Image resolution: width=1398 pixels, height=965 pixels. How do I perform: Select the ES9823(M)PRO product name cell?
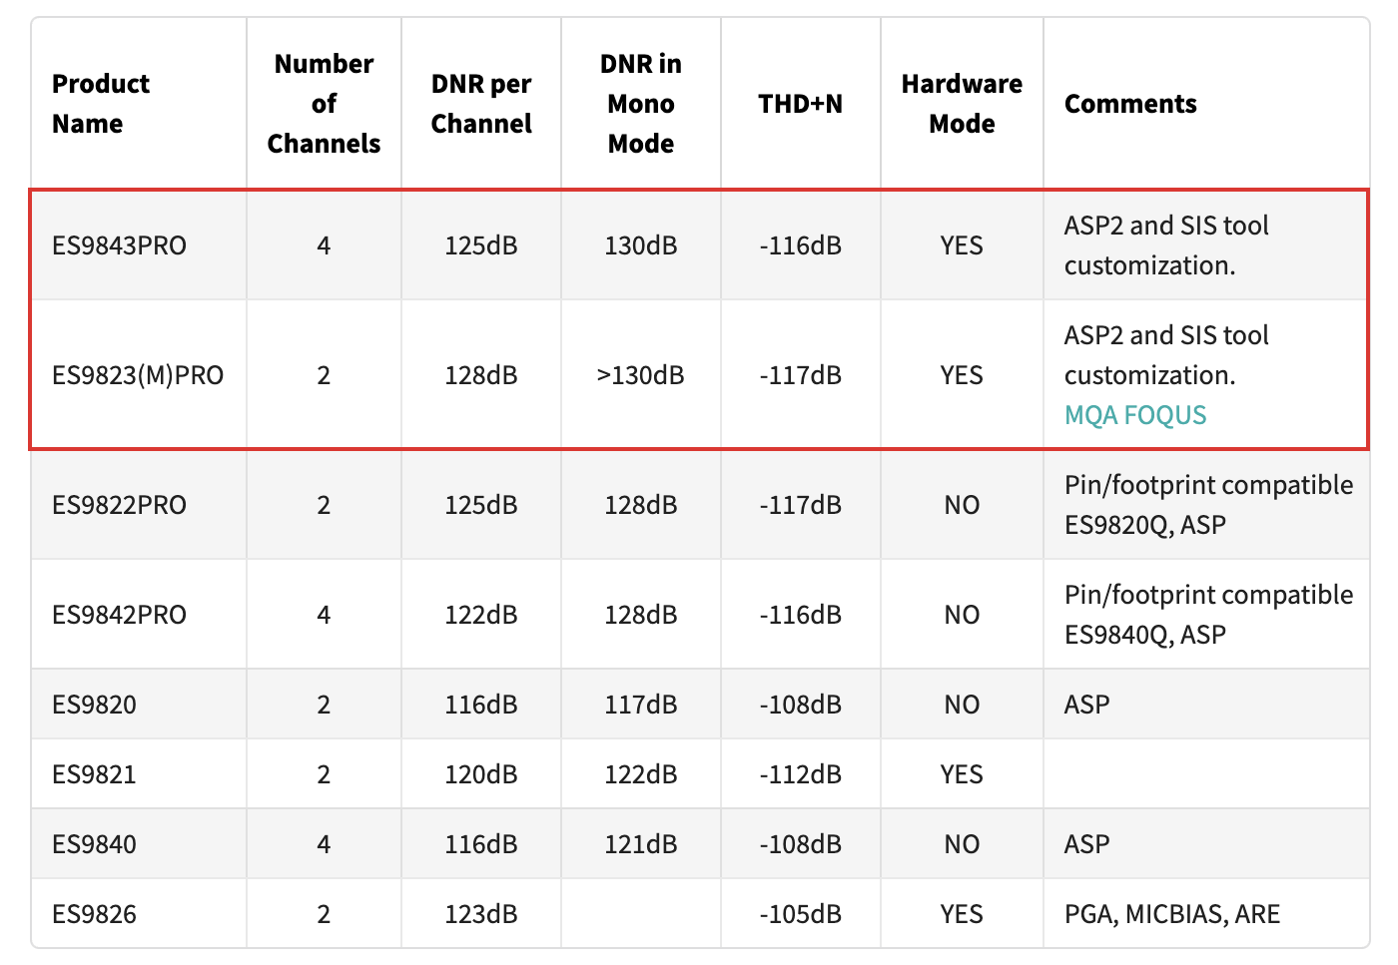pyautogui.click(x=138, y=375)
